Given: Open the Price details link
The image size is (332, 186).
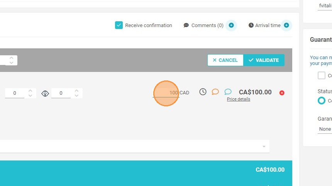Looking at the screenshot, I should [239, 99].
